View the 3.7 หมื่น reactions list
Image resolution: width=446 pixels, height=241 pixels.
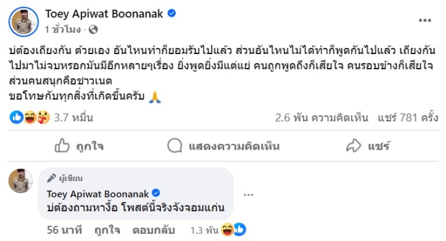point(74,118)
